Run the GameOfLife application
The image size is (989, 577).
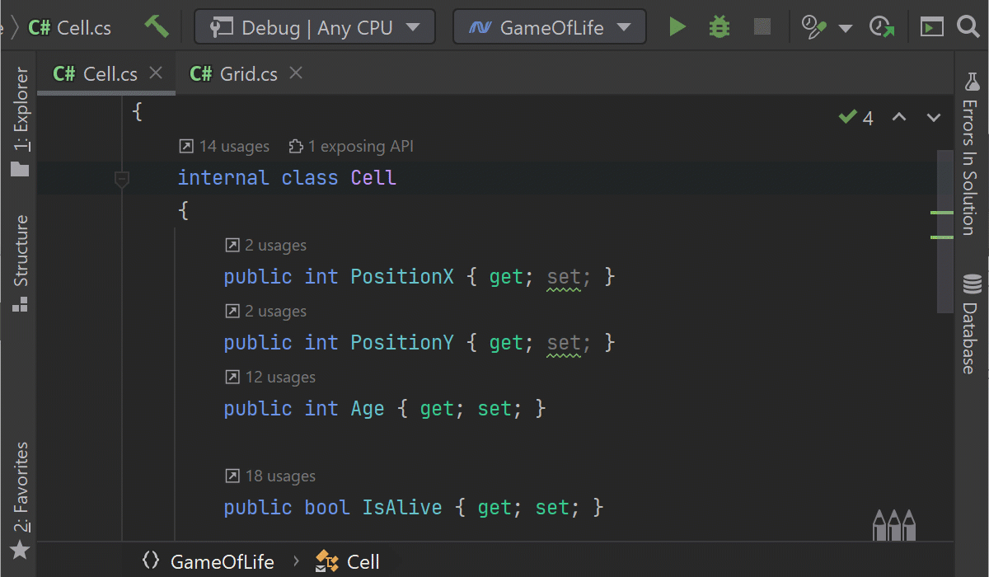click(x=677, y=26)
